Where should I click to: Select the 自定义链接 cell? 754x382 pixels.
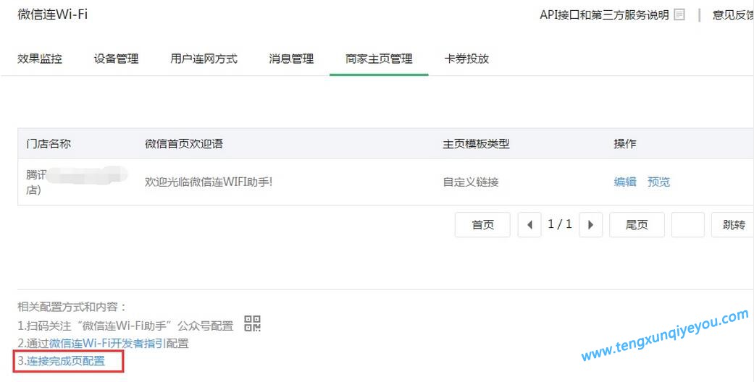(x=471, y=182)
